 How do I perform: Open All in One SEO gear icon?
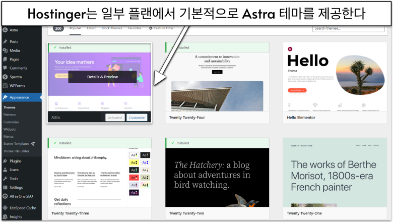5,196
